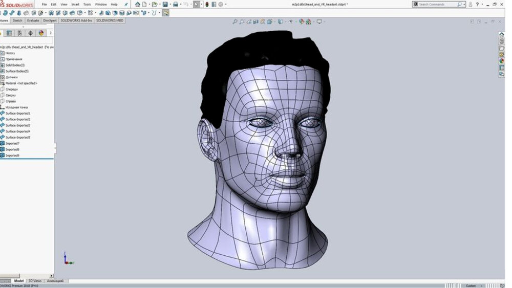Viewport: 512px width, 288px height.
Task: Expand more manager tabs with the chevron
Action: 50,33
